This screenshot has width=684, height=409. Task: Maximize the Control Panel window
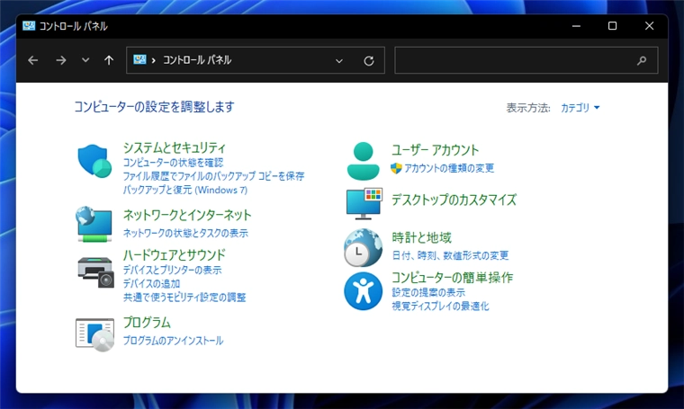[613, 26]
